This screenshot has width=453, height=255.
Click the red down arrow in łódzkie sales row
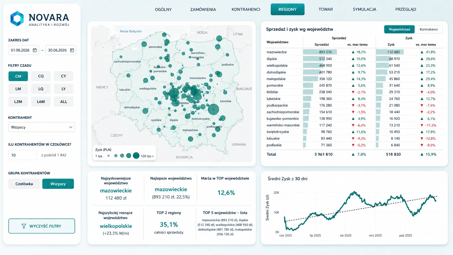353,92
